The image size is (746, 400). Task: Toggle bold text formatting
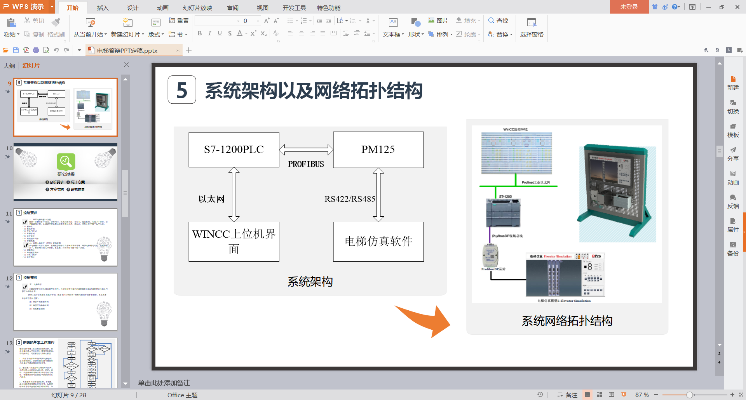[x=200, y=33]
